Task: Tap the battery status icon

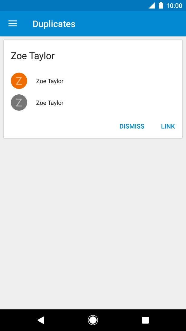Action: point(161,5)
